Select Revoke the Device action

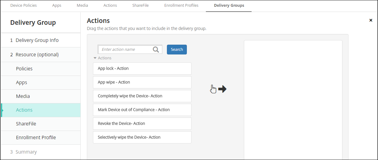click(142, 124)
